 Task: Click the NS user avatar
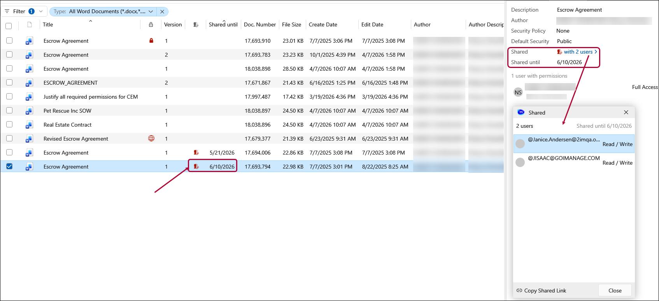point(518,92)
